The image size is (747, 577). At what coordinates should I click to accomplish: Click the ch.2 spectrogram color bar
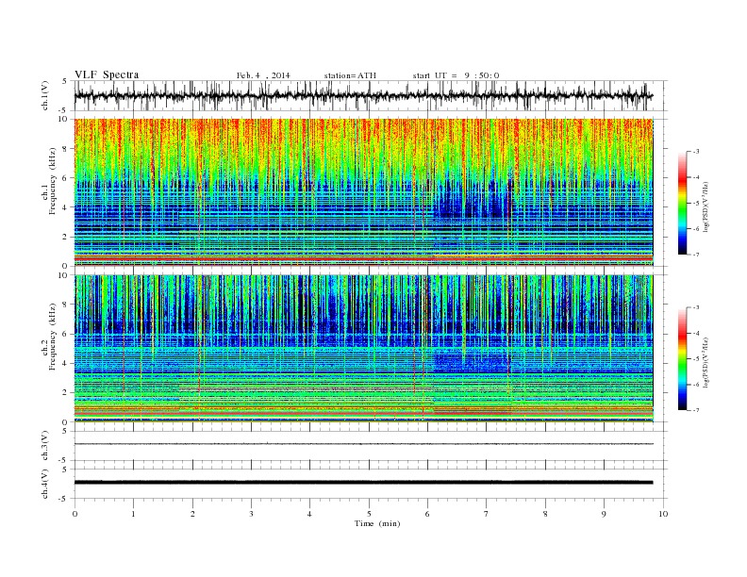pyautogui.click(x=682, y=359)
